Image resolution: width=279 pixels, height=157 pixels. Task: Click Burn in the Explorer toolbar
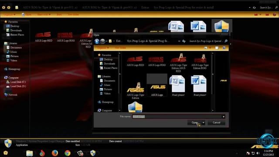coord(59,14)
